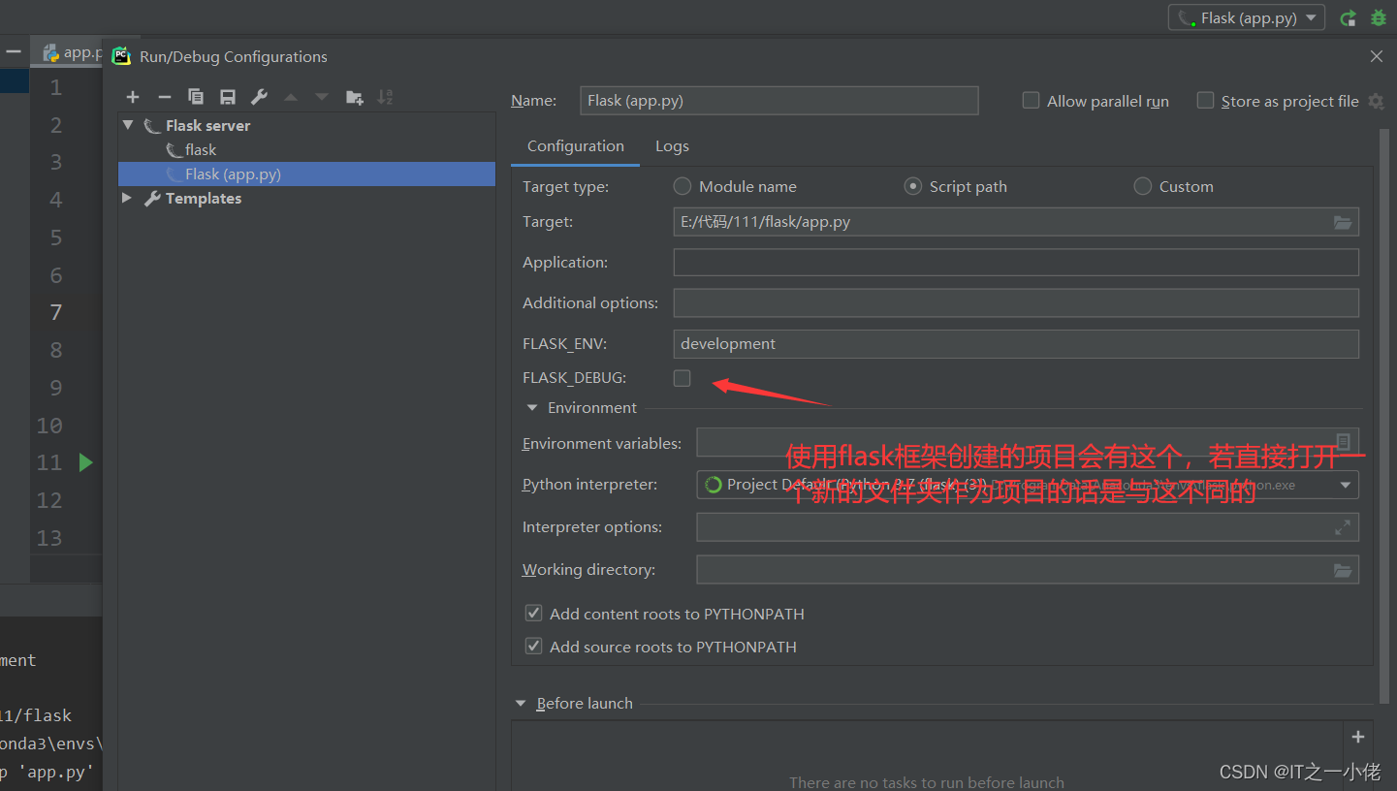This screenshot has width=1397, height=791.
Task: Remove selected configuration with minus icon
Action: [x=165, y=97]
